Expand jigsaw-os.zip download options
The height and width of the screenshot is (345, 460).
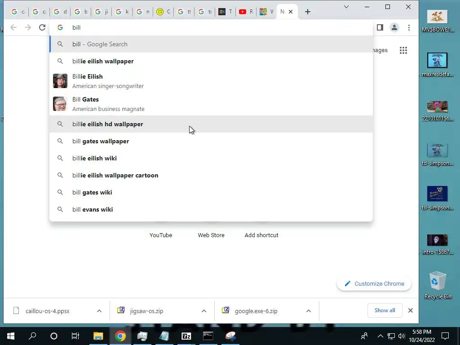click(x=204, y=311)
